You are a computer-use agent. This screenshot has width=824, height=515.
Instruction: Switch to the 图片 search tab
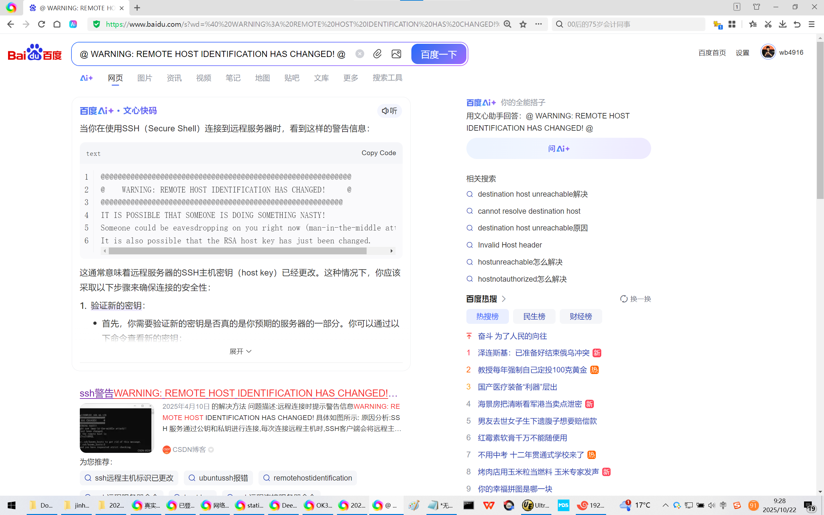[145, 78]
